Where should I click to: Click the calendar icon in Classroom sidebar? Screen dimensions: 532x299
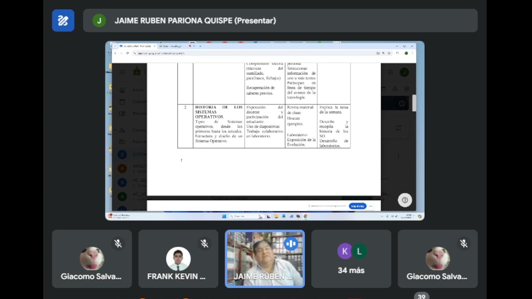[x=122, y=102]
